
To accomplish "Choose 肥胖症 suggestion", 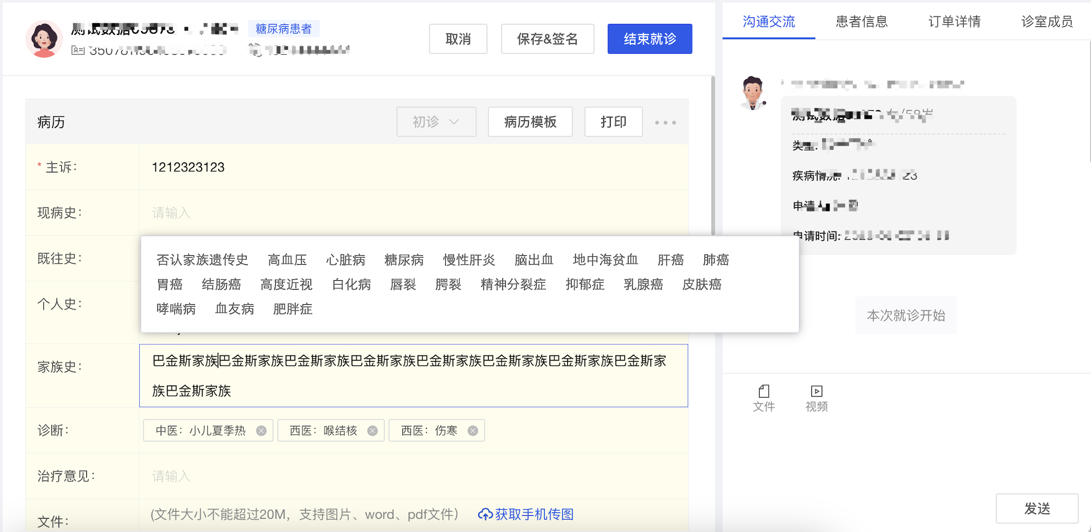I will [x=293, y=309].
